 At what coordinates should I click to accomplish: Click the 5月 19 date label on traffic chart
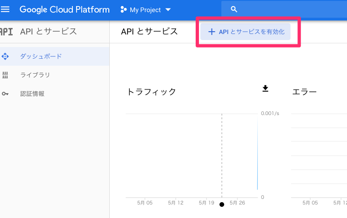tap(206, 203)
